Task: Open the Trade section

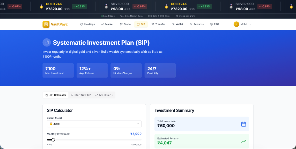Action: (x=125, y=24)
